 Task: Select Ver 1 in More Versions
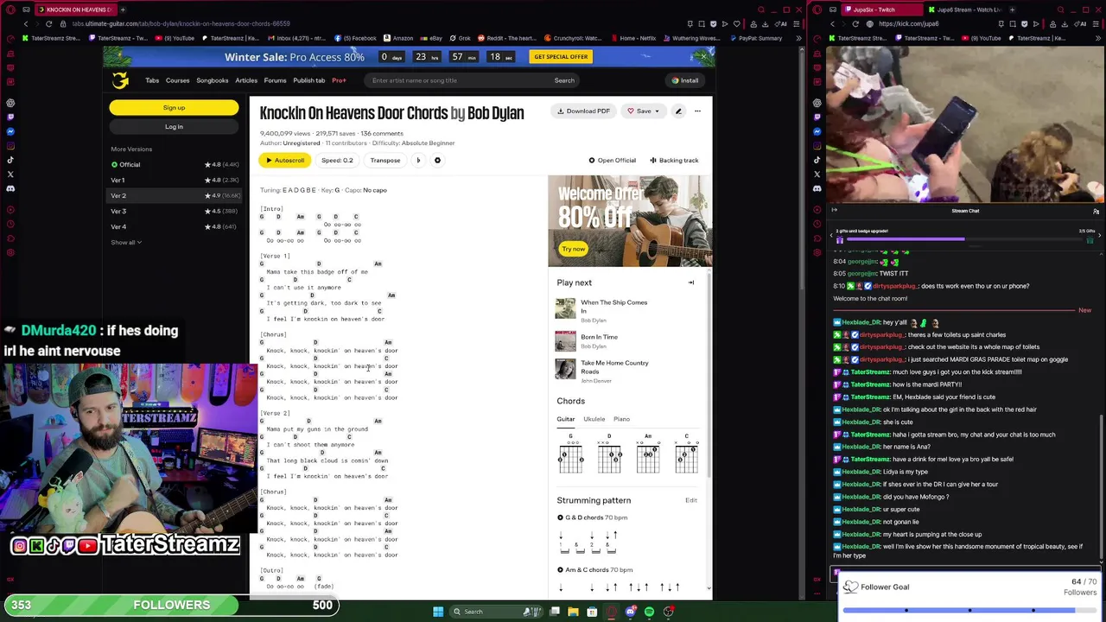pyautogui.click(x=175, y=180)
